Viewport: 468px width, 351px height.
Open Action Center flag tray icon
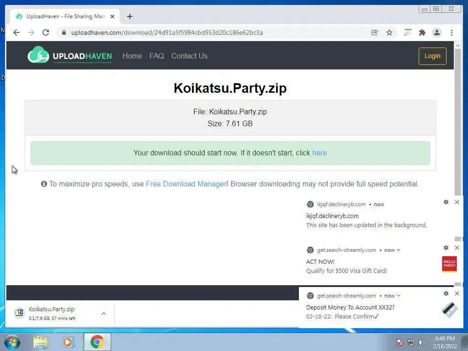point(399,342)
